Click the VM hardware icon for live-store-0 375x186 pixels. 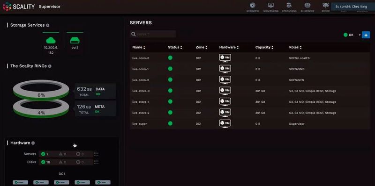(225, 91)
